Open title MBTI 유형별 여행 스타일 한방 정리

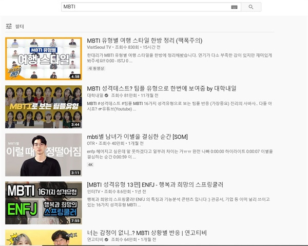(x=145, y=41)
